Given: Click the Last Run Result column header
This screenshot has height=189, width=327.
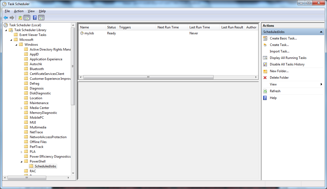Looking at the screenshot, I should pos(232,27).
